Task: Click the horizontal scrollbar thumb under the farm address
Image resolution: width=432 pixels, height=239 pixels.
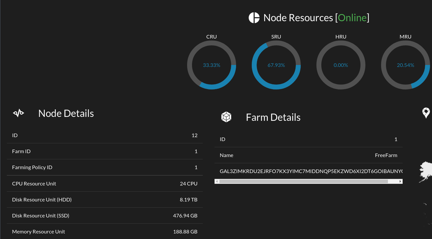Action: click(x=303, y=181)
